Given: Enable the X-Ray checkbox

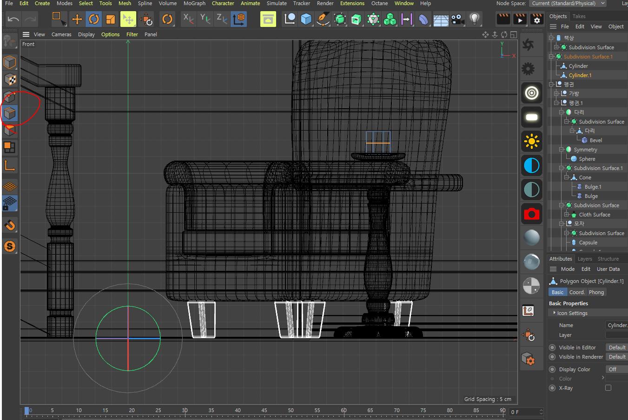Looking at the screenshot, I should (x=608, y=388).
